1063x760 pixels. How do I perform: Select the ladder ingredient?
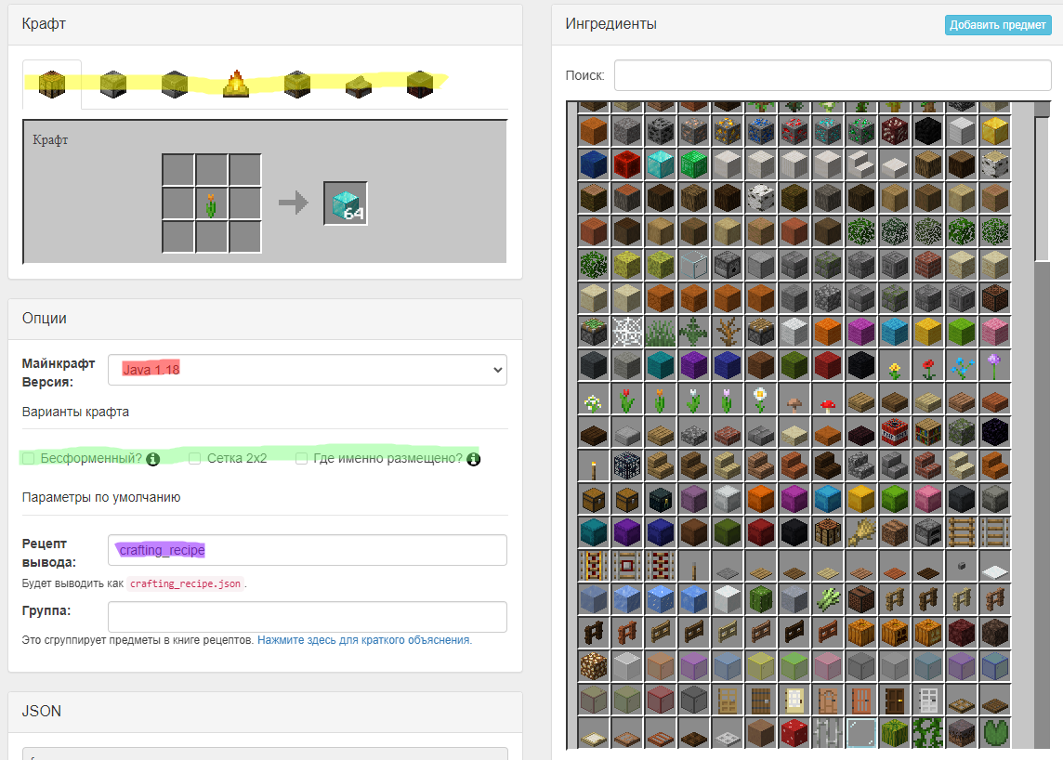pyautogui.click(x=962, y=533)
